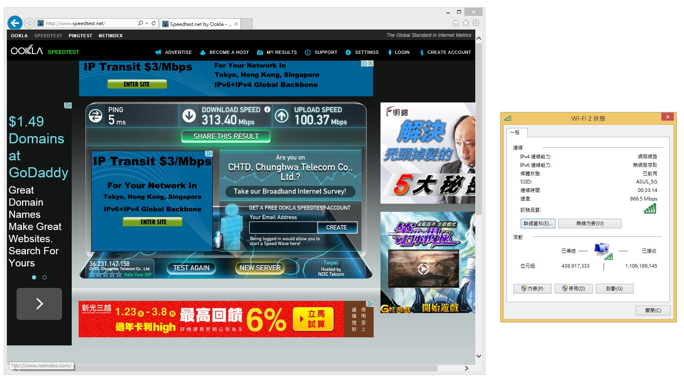Click Take our Broadband Internet Survey button
Viewport: 684px width, 377px height.
(290, 191)
